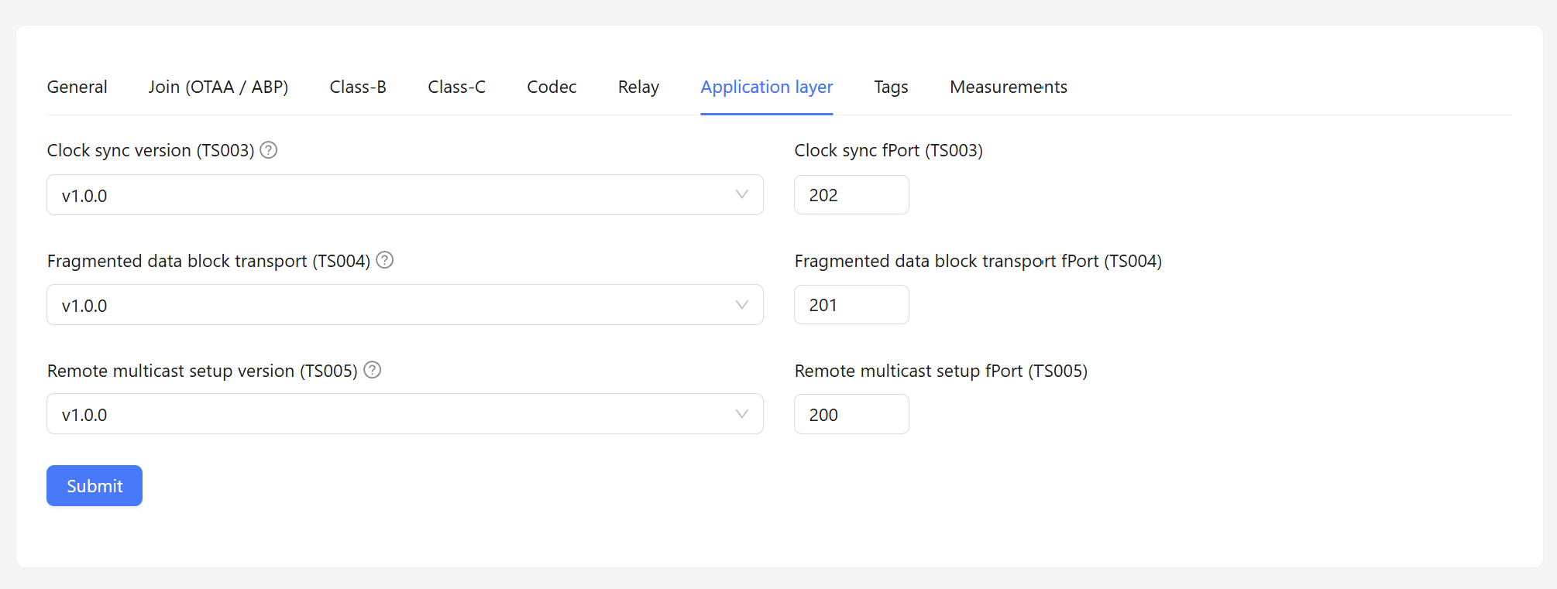Switch to the General tab
This screenshot has width=1557, height=589.
pos(77,87)
